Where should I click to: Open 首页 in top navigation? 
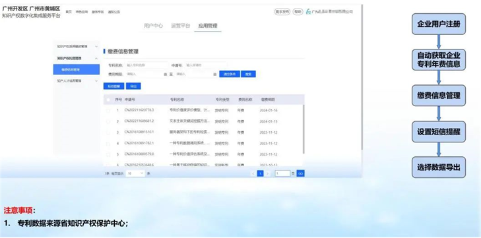(69, 12)
